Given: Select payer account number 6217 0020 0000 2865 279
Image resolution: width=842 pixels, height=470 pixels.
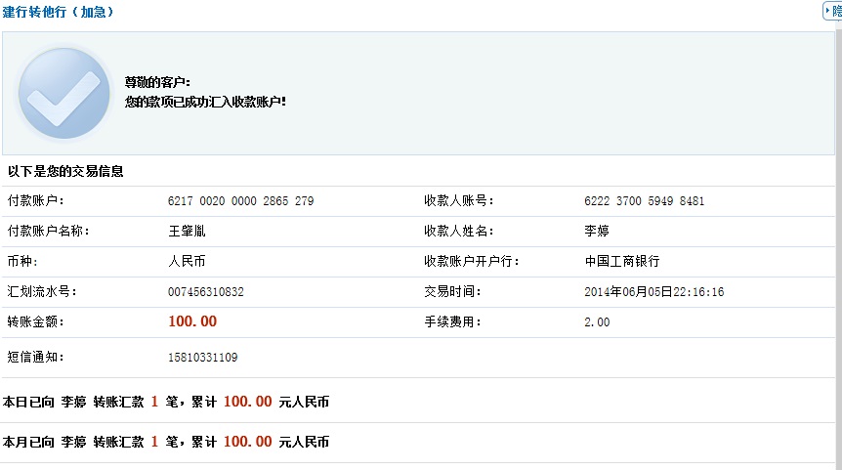Looking at the screenshot, I should click(x=240, y=201).
